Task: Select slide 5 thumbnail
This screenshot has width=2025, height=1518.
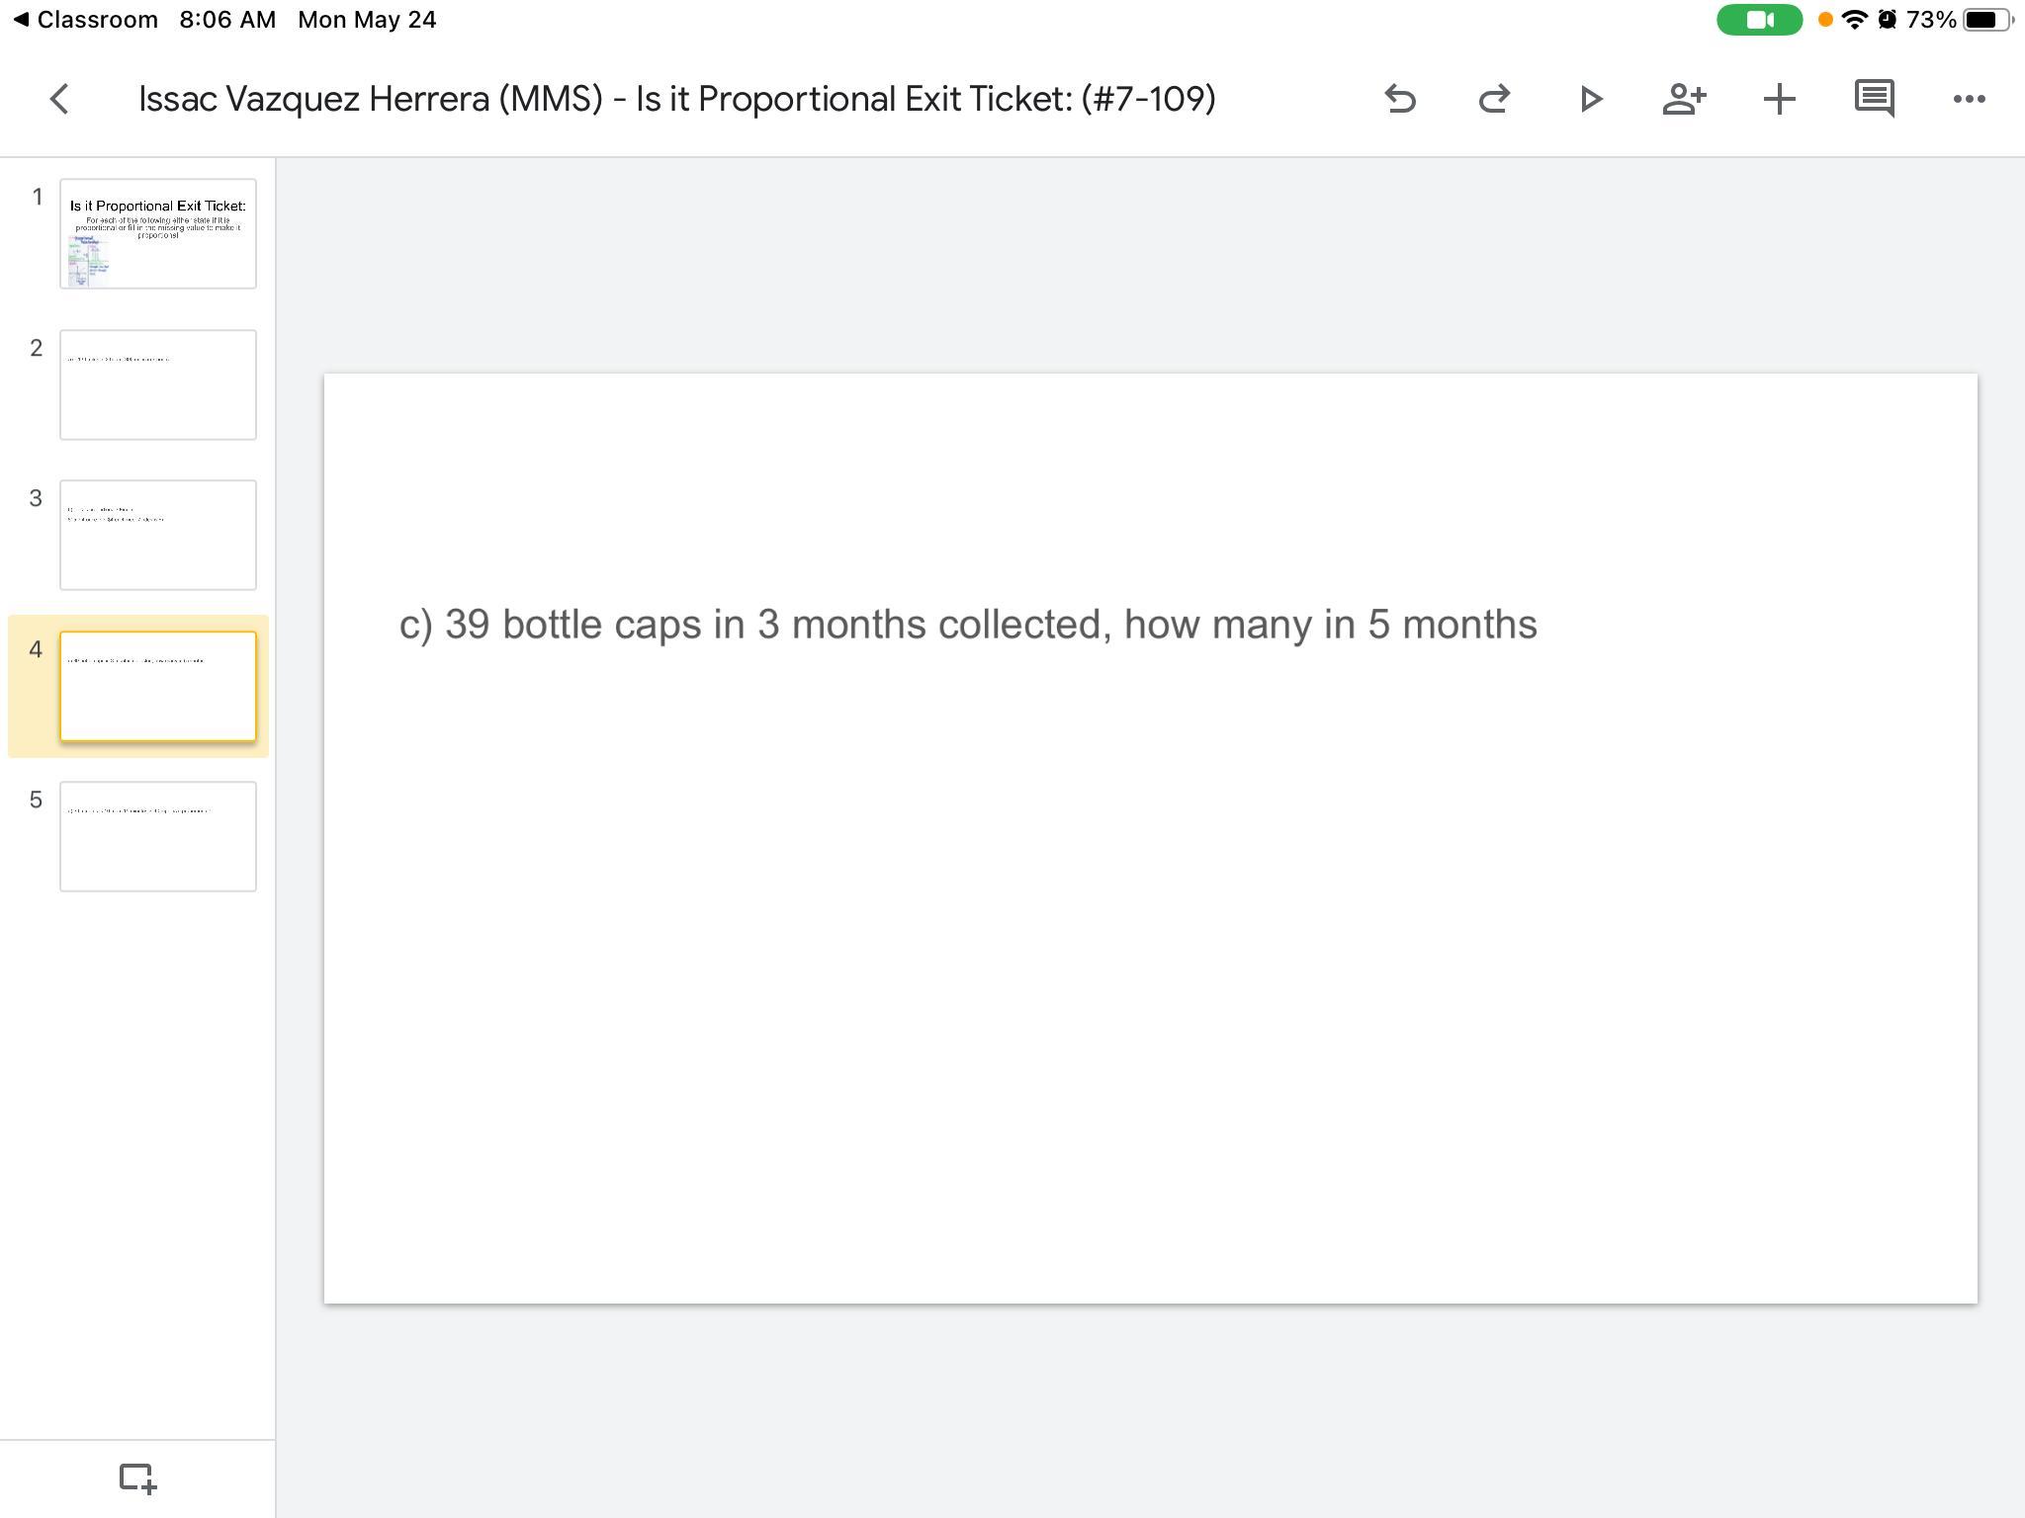Action: click(x=158, y=837)
